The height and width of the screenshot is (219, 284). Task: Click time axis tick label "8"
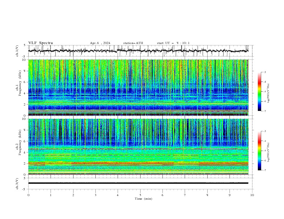207,195
